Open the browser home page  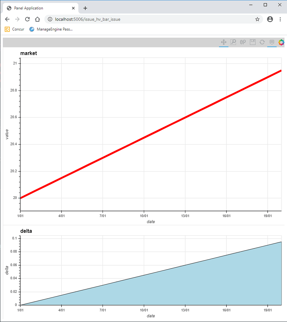37,19
